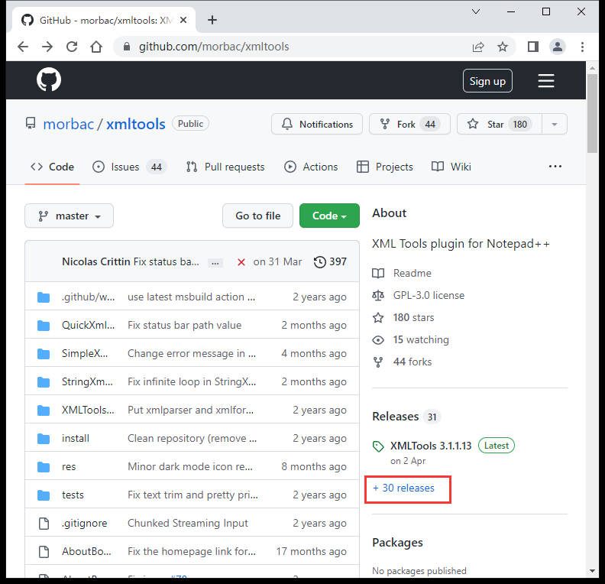The height and width of the screenshot is (584, 605).
Task: Expand the green Code dropdown button
Action: tap(329, 216)
